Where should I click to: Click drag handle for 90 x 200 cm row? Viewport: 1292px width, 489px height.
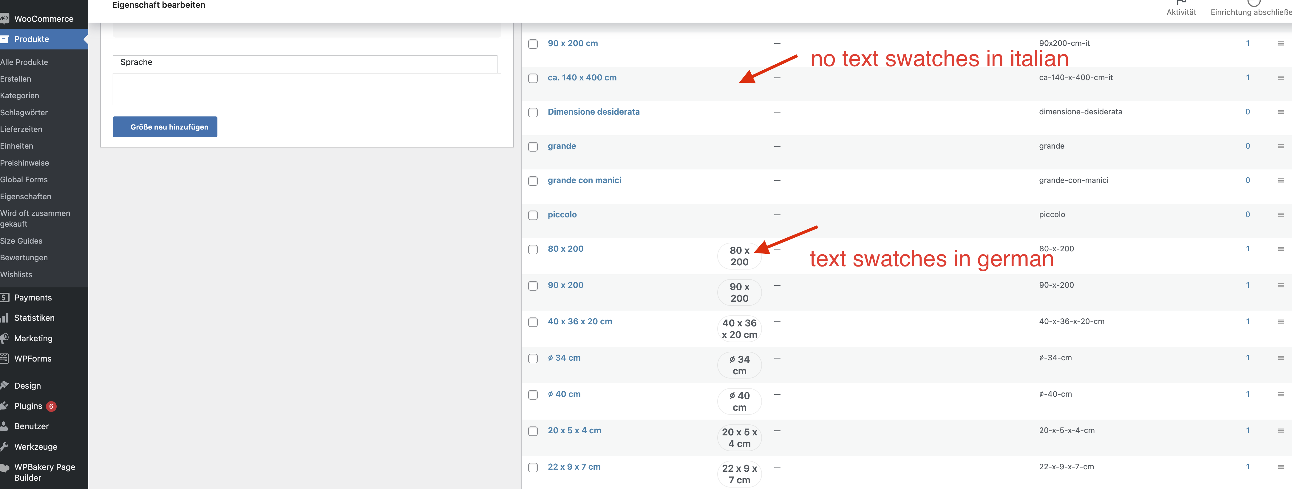point(1280,43)
